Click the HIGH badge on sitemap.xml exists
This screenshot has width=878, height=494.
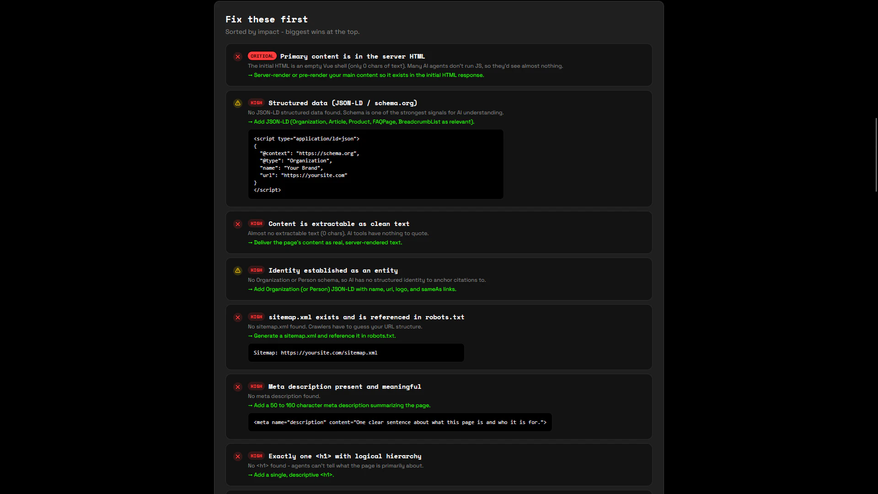tap(256, 317)
